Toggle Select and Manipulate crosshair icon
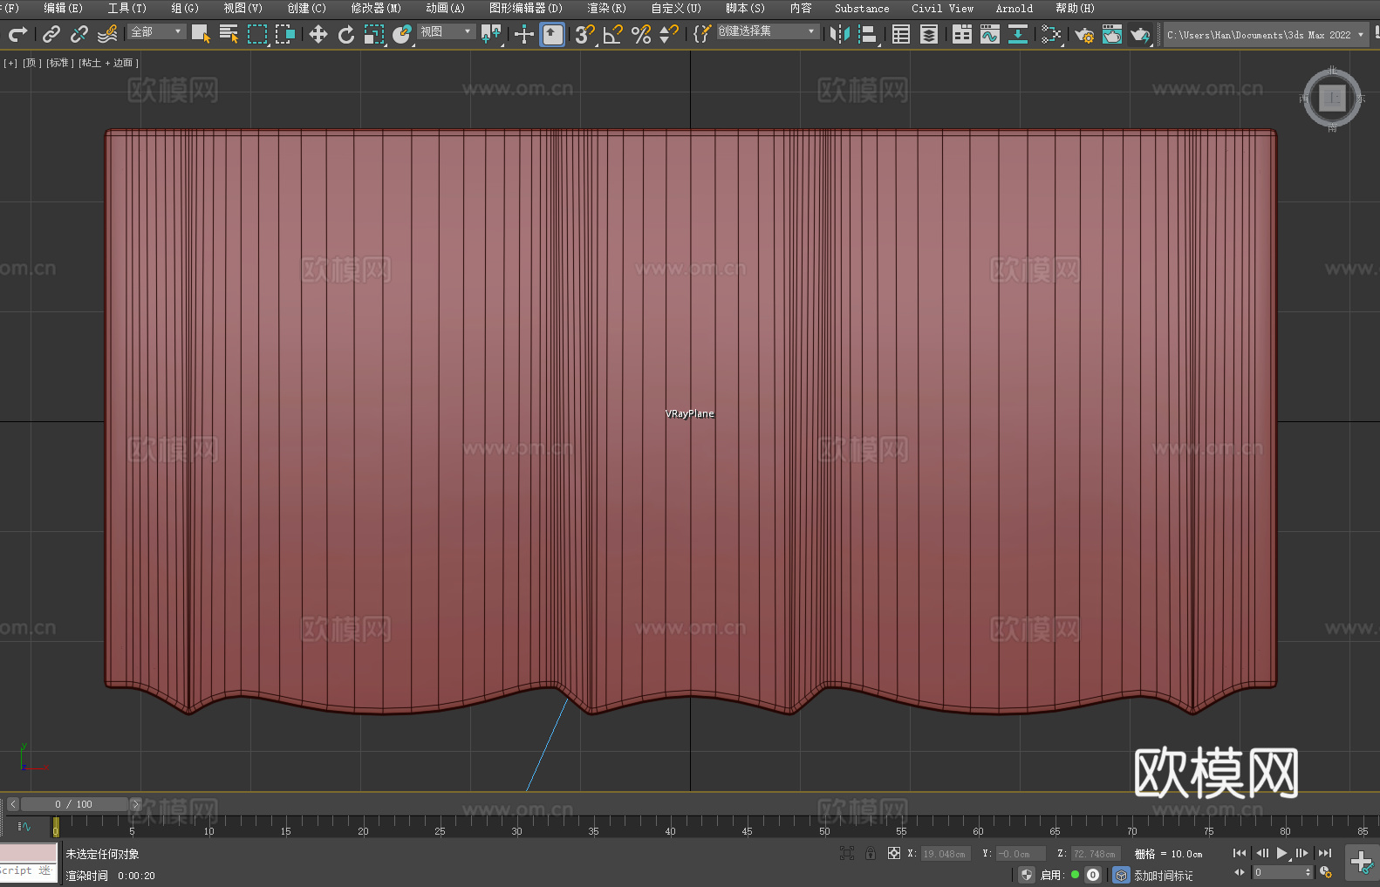This screenshot has width=1380, height=887. 523,34
